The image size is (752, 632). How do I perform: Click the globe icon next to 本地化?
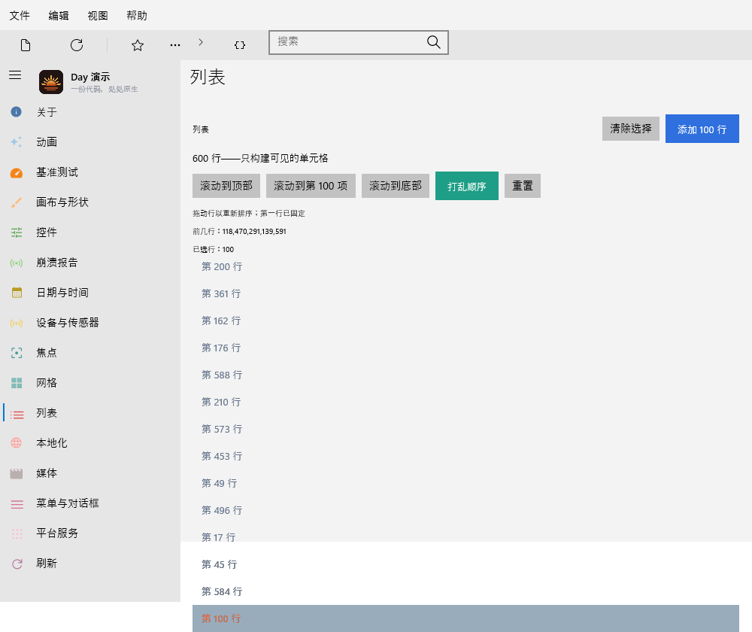click(x=17, y=443)
